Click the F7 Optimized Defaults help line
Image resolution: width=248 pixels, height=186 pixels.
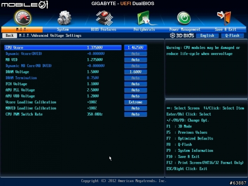pos(190,139)
